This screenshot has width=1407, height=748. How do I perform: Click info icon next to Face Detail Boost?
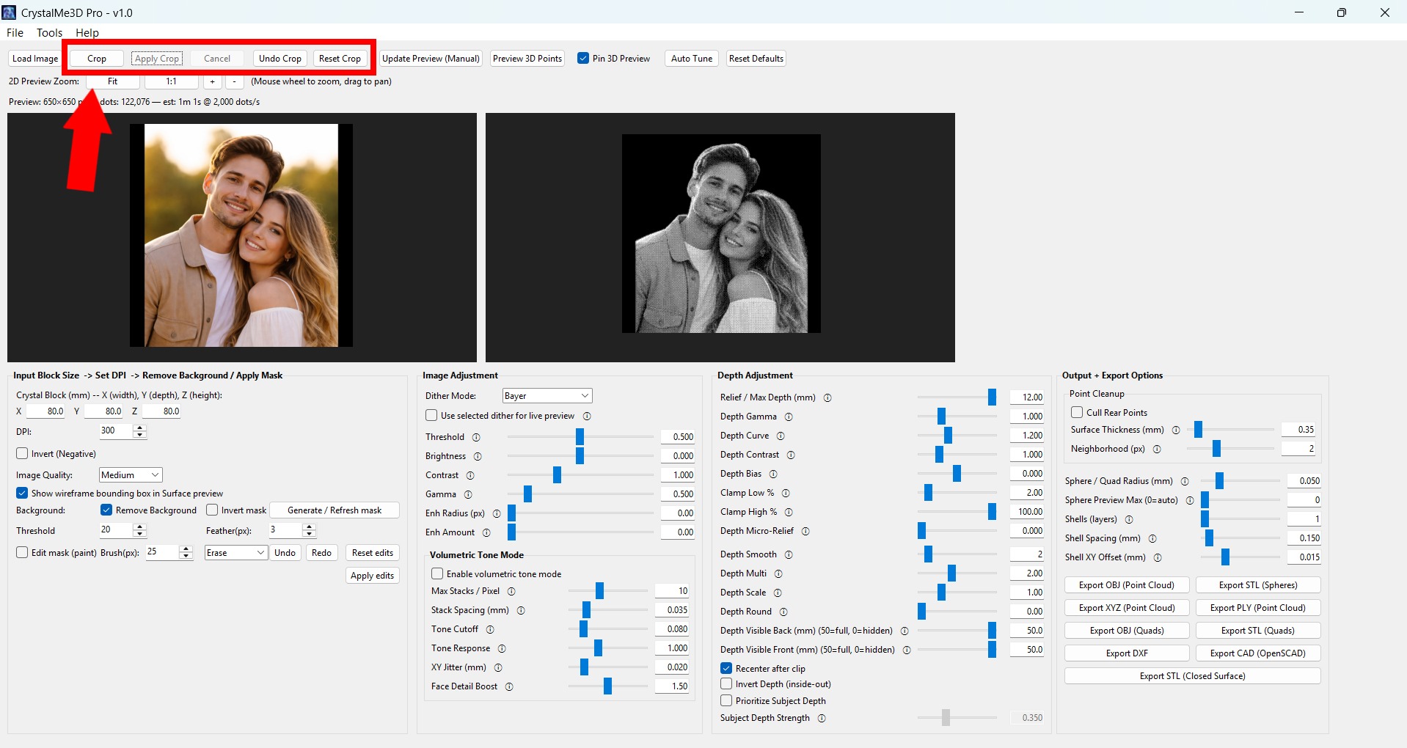pos(509,686)
